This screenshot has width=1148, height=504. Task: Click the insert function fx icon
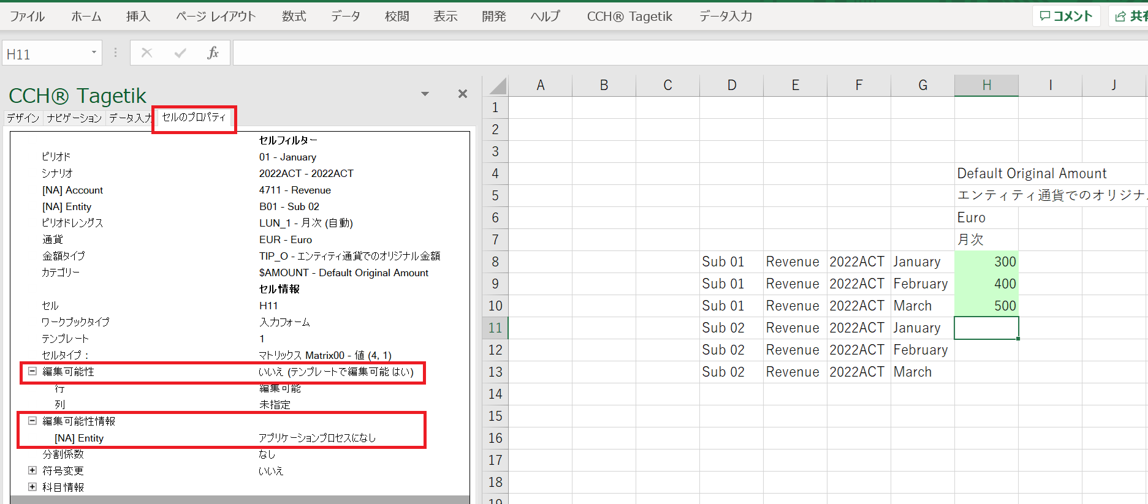(213, 53)
